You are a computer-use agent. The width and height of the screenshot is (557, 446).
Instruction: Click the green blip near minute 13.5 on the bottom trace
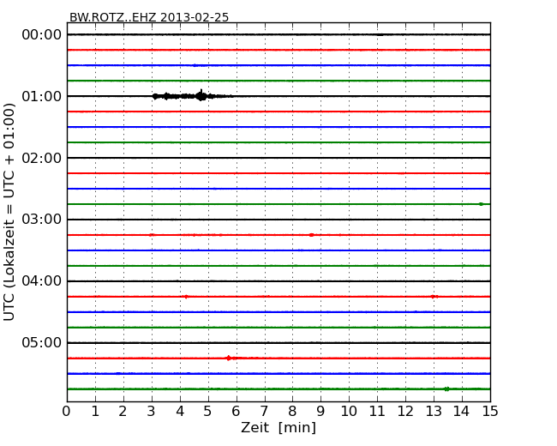tap(446, 389)
